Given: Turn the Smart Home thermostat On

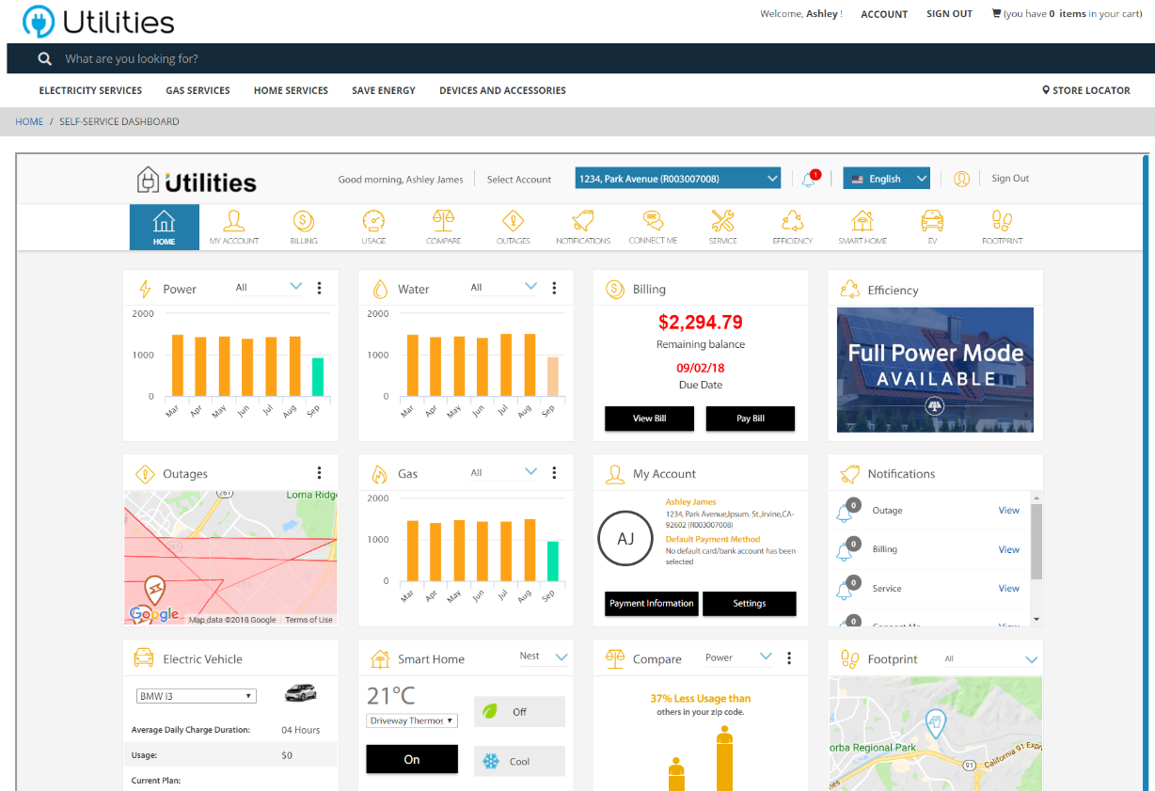Looking at the screenshot, I should [412, 759].
